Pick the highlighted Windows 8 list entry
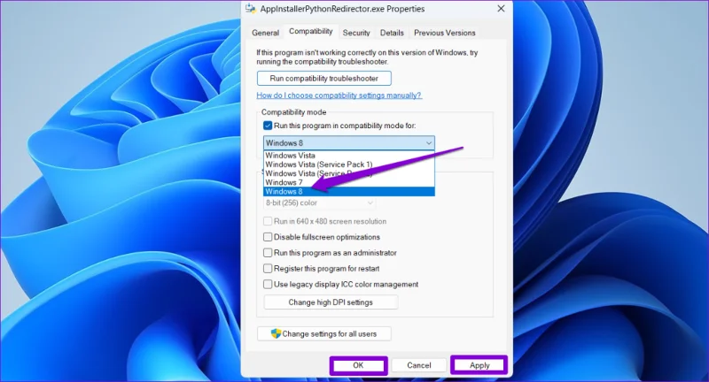Screen dimensions: 709x382 point(348,191)
